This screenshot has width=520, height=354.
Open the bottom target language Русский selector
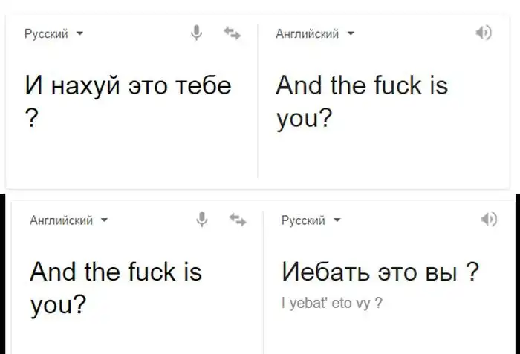click(303, 220)
